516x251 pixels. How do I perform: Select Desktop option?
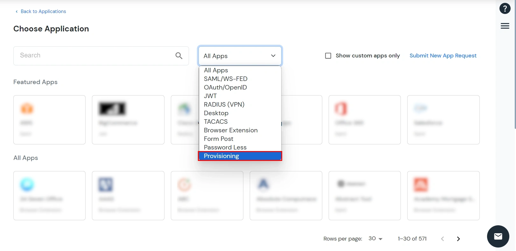tap(240, 113)
